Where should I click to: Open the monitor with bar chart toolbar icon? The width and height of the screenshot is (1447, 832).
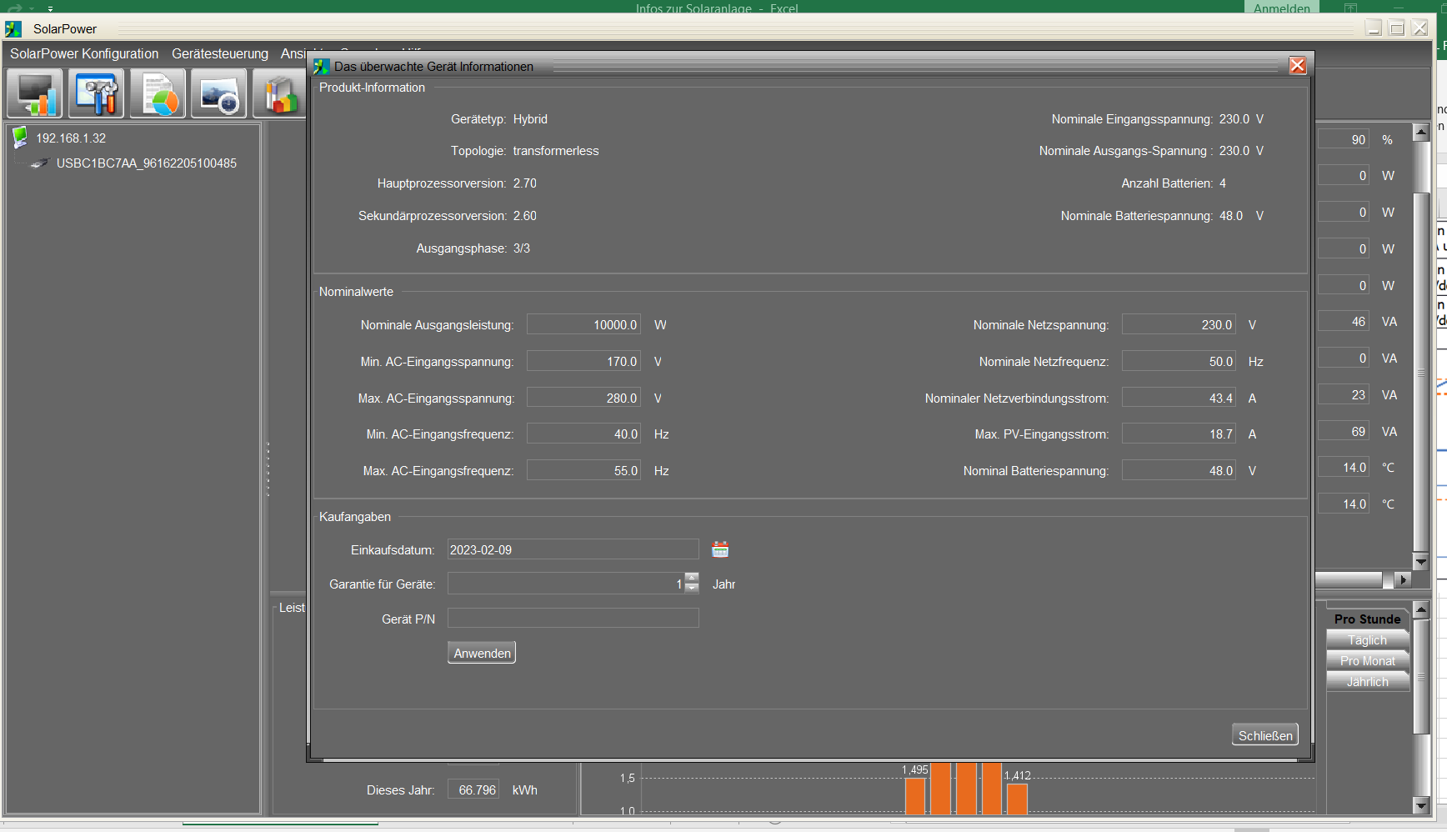tap(35, 93)
